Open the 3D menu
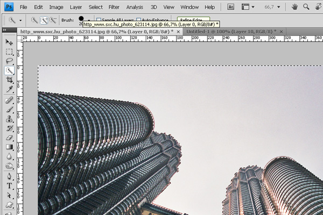 click(153, 7)
